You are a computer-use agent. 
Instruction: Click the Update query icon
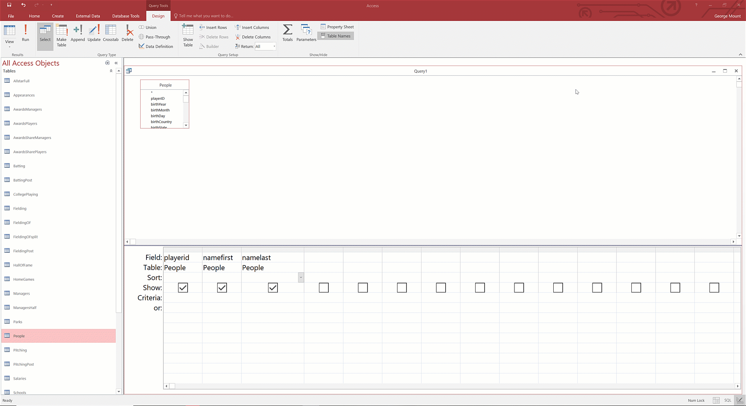point(94,33)
